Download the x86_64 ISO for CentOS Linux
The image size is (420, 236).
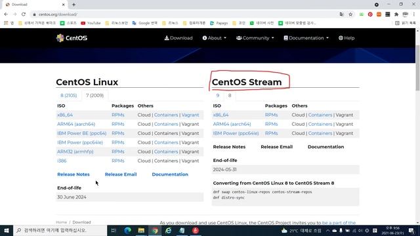click(x=65, y=115)
